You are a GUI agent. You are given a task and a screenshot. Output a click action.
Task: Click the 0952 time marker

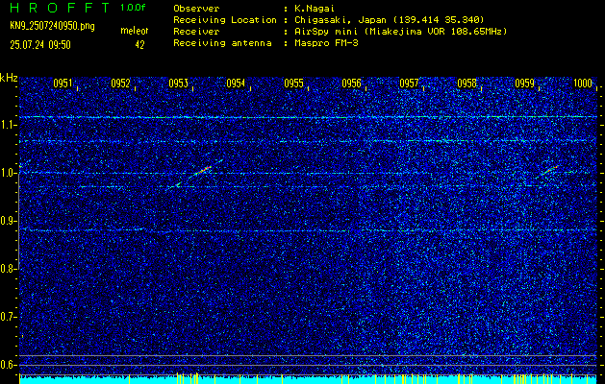tap(120, 84)
